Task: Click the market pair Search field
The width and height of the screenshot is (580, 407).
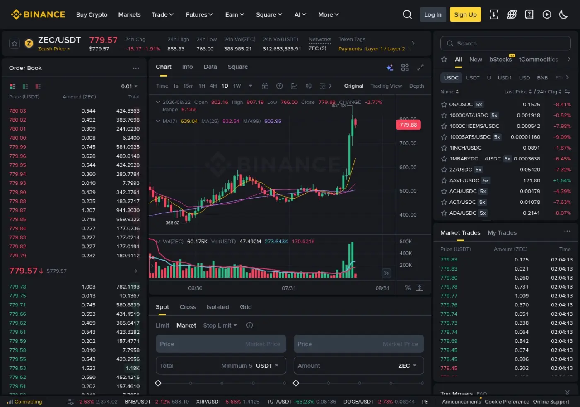Action: point(505,43)
